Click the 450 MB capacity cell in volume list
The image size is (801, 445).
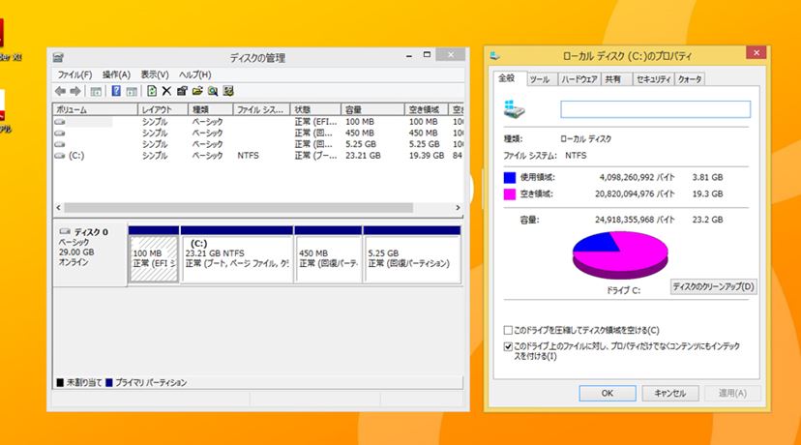(360, 133)
